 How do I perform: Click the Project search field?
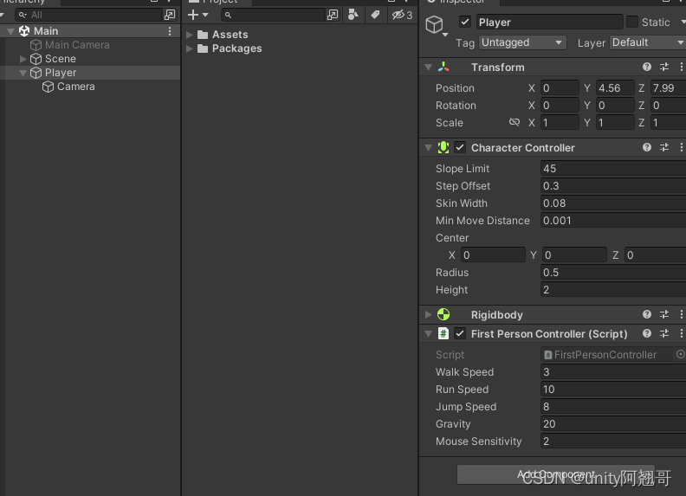pyautogui.click(x=274, y=15)
